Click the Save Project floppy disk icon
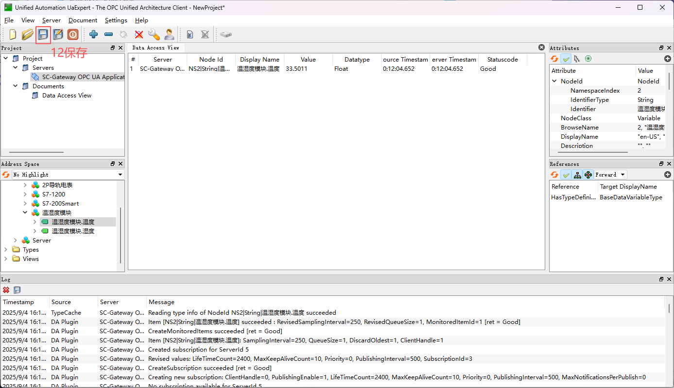Viewport: 674px width, 388px height. [x=43, y=34]
